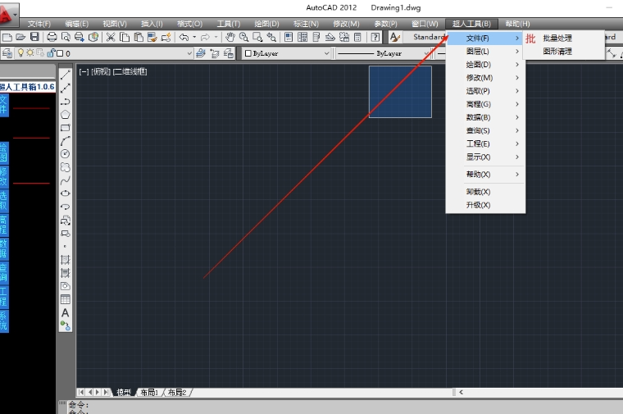Click the Publish icon
The height and width of the screenshot is (414, 623).
coord(80,38)
